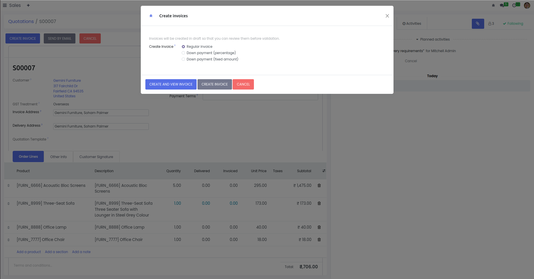
Task: Open the user avatar menu
Action: [527, 5]
